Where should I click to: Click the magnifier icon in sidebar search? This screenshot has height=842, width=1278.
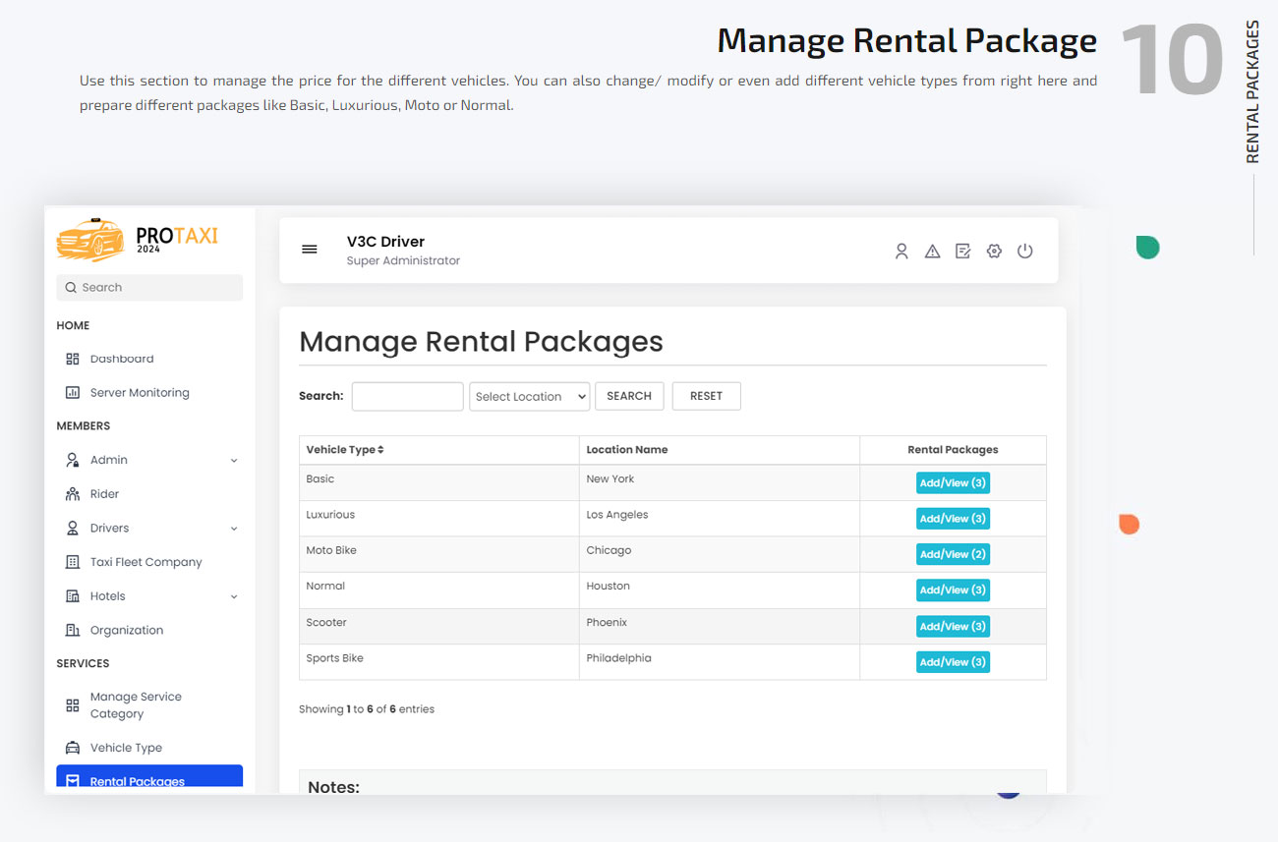pyautogui.click(x=71, y=288)
